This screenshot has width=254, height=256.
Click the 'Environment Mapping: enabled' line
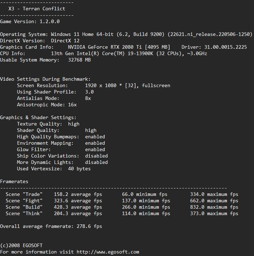[x=61, y=143]
